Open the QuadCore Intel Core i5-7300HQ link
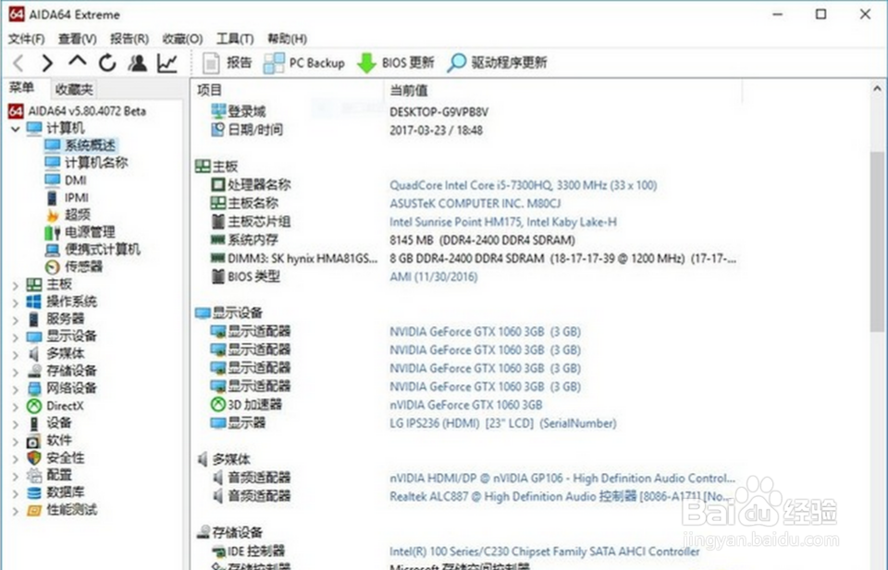Screen dimensions: 888x570 (524, 186)
